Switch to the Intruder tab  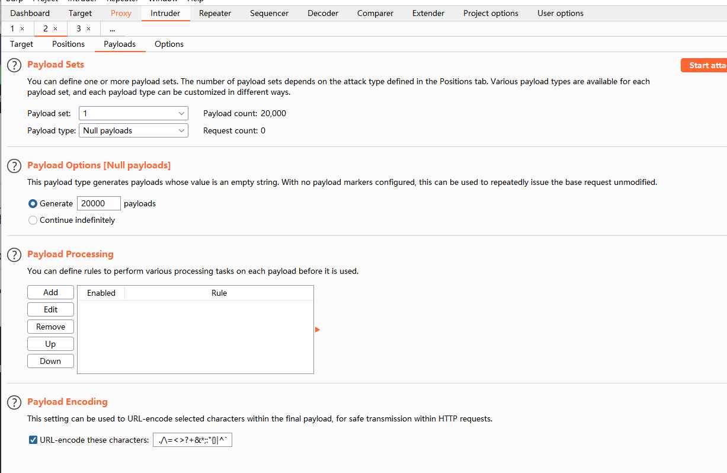point(165,13)
